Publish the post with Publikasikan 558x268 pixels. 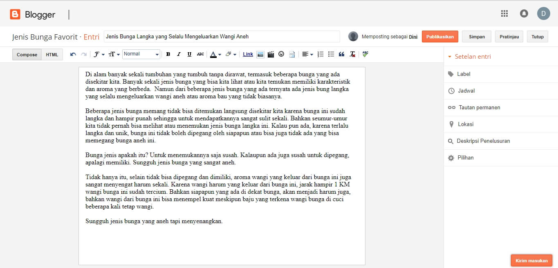coord(440,36)
